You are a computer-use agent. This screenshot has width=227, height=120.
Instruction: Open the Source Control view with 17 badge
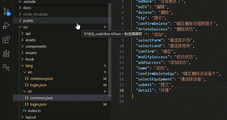pyautogui.click(x=6, y=11)
